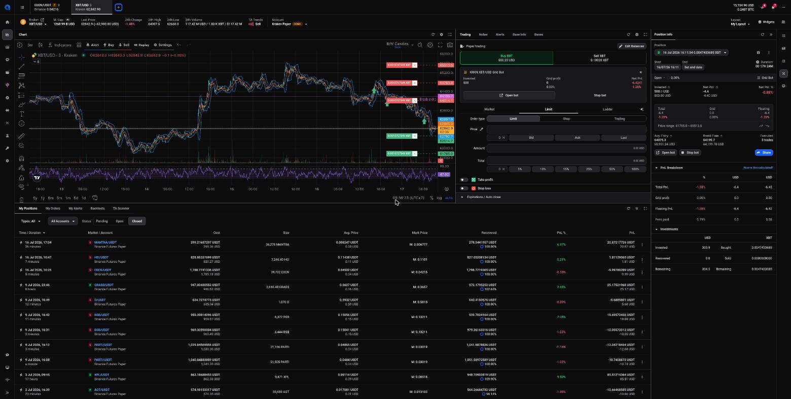Viewport: 791px width, 399px height.
Task: Click into the Amount input field
Action: click(x=566, y=148)
